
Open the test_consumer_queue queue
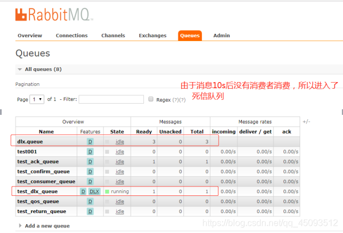tap(46, 181)
